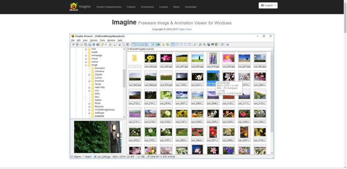Click the Animation folder icon in tree

[92, 68]
